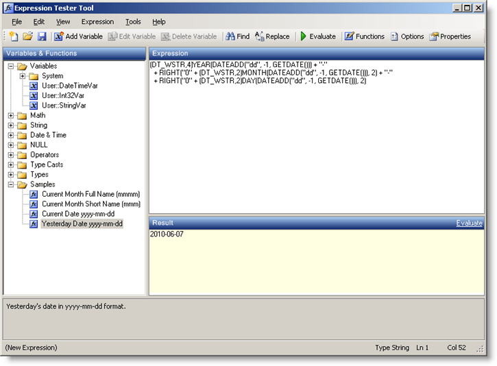The height and width of the screenshot is (366, 497).
Task: Click the Save disk icon
Action: [42, 36]
